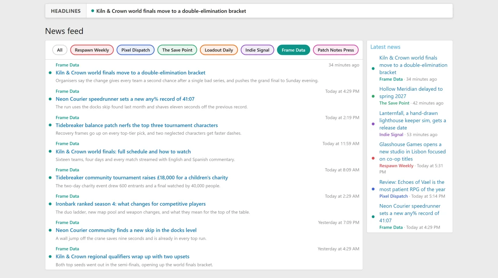Click the "Today at 8:09 AM" timestamp

tap(342, 170)
